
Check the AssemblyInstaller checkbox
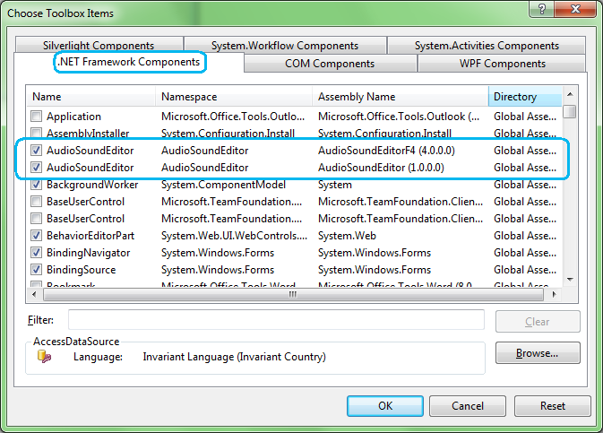point(37,134)
